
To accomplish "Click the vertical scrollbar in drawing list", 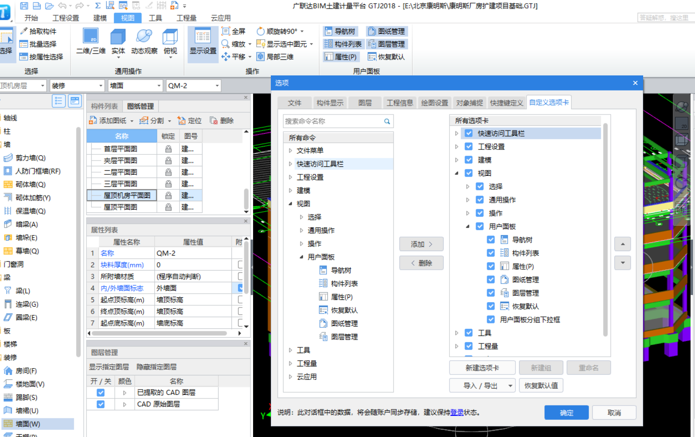I will pyautogui.click(x=246, y=199).
